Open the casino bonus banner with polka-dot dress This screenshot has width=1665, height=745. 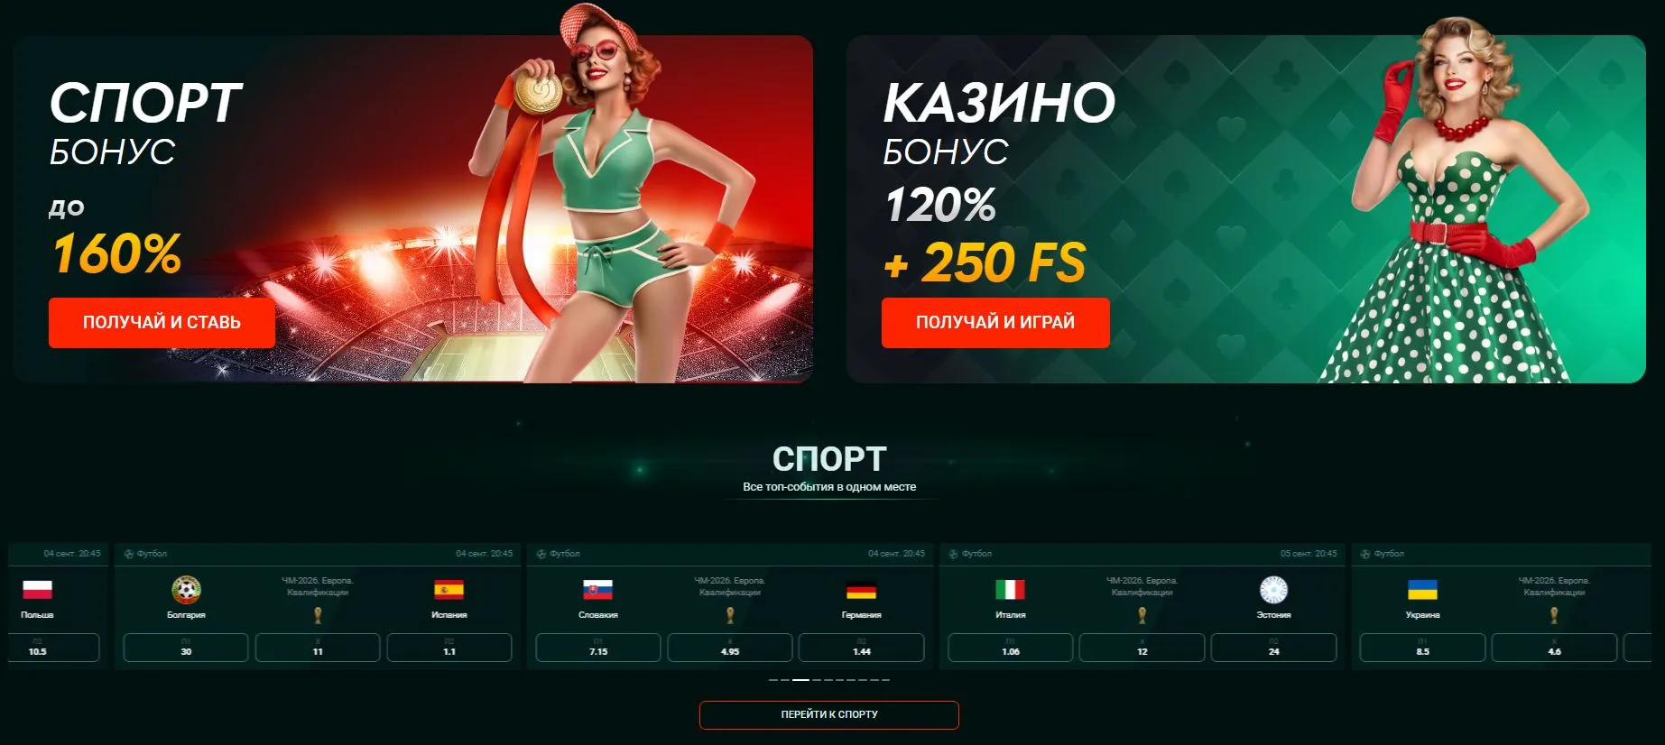1246,209
